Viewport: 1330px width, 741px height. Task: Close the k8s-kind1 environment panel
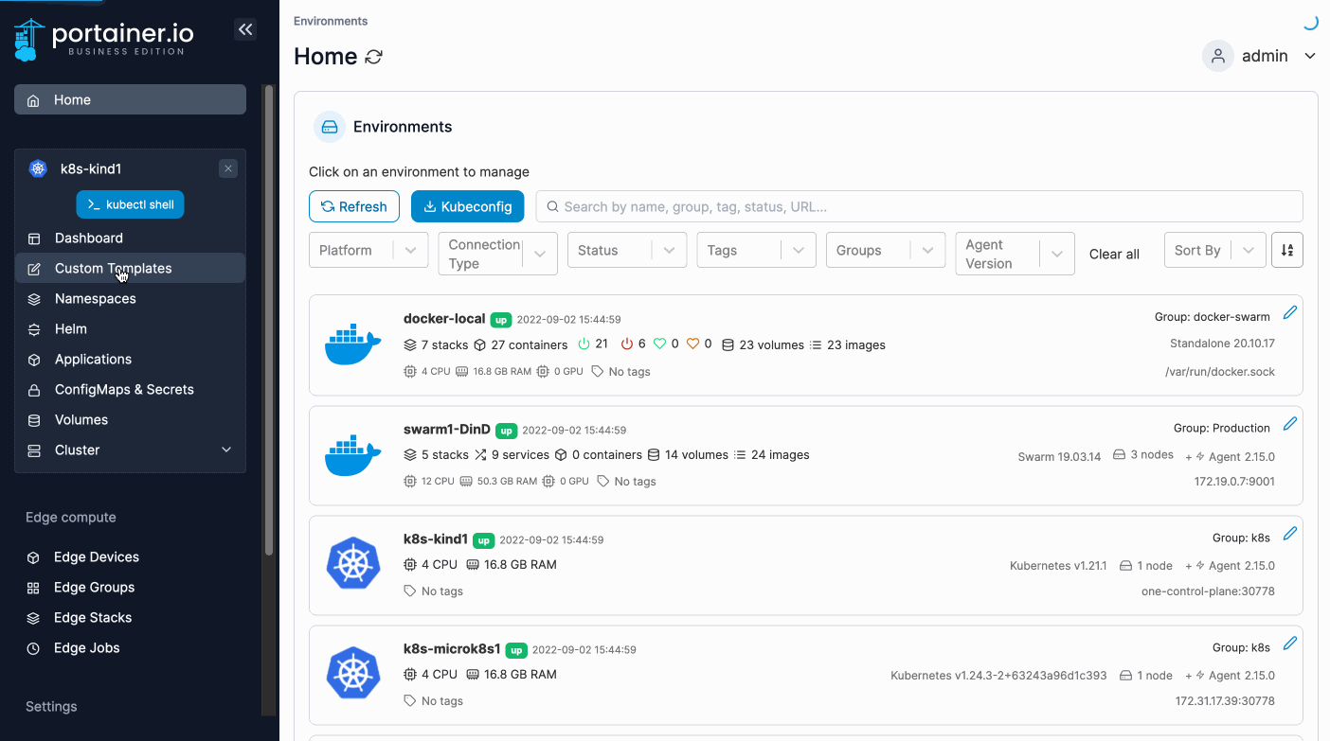227,168
